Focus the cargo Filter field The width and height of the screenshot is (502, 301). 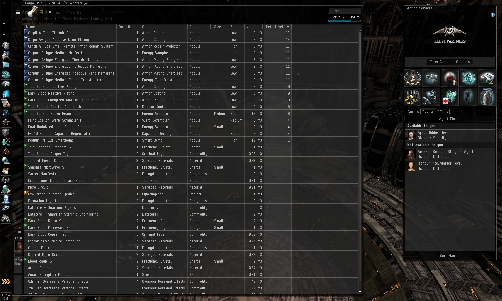[x=344, y=11]
